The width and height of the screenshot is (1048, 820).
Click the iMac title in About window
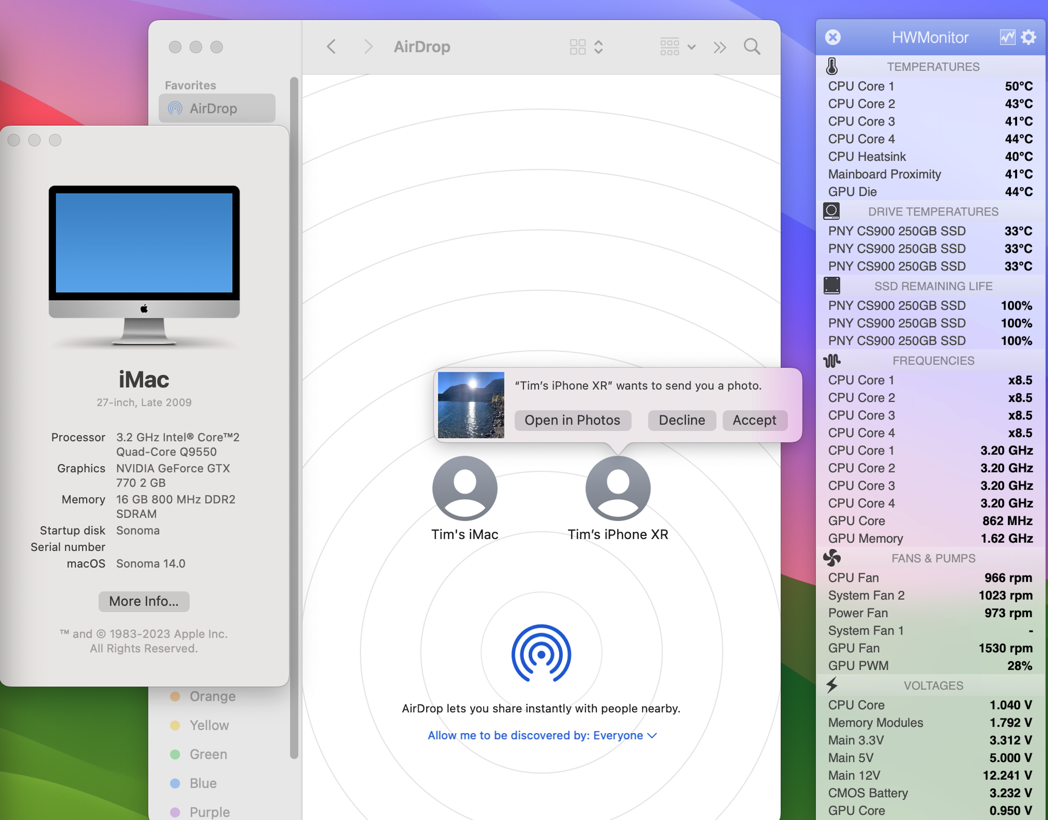click(144, 379)
